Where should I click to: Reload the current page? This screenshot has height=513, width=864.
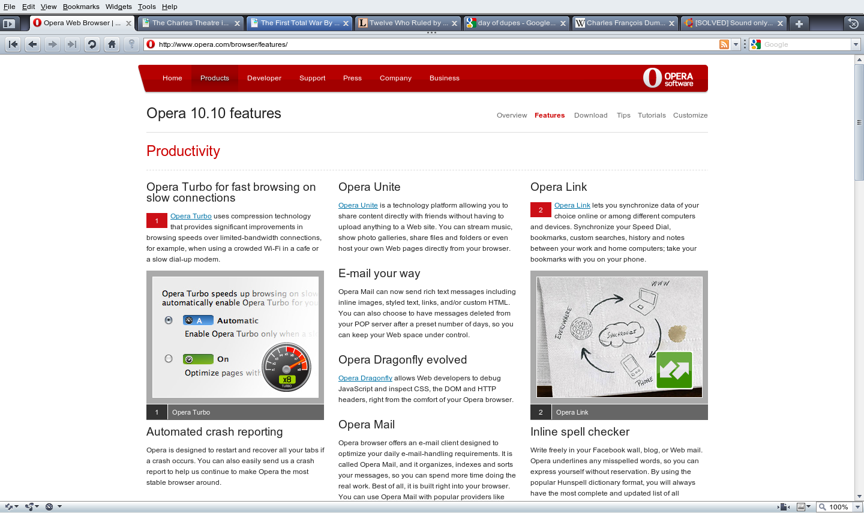pos(92,44)
